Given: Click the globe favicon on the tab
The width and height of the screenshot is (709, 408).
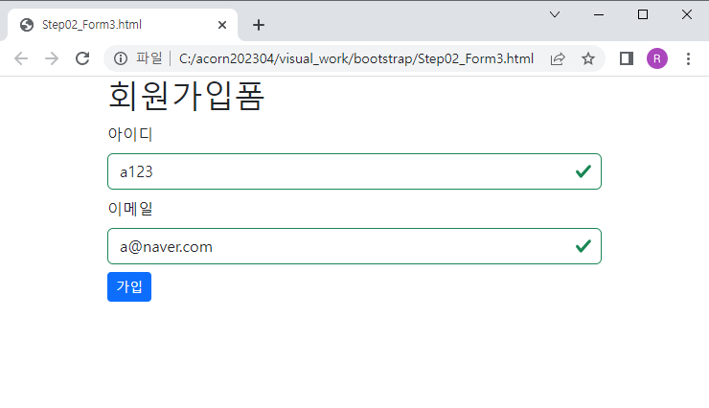Looking at the screenshot, I should click(x=27, y=25).
